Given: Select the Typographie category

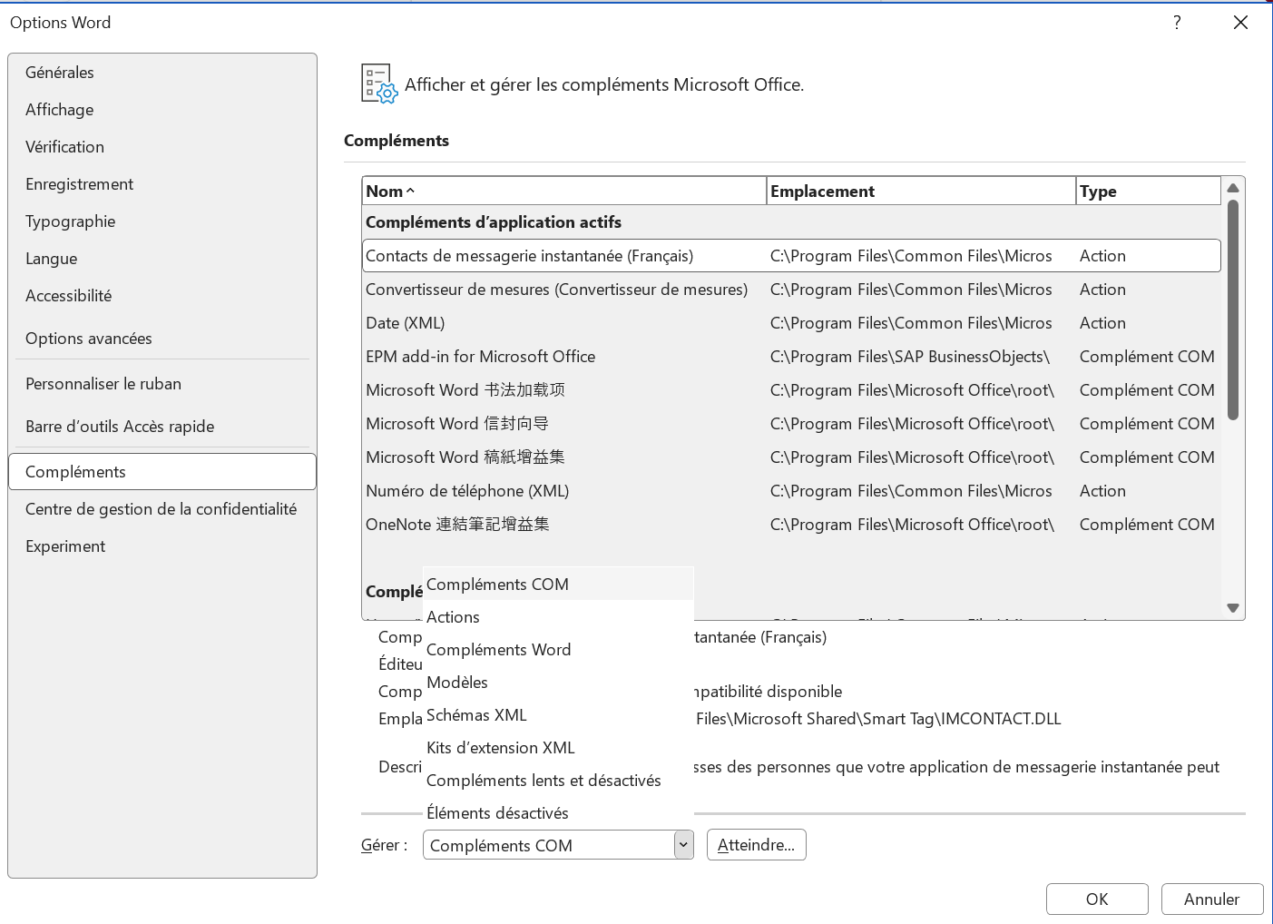Looking at the screenshot, I should [162, 221].
